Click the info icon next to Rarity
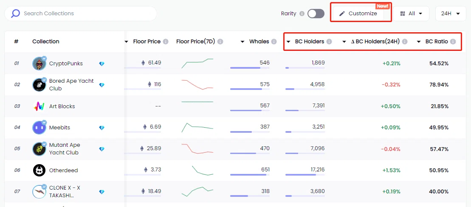This screenshot has width=471, height=207. point(302,14)
